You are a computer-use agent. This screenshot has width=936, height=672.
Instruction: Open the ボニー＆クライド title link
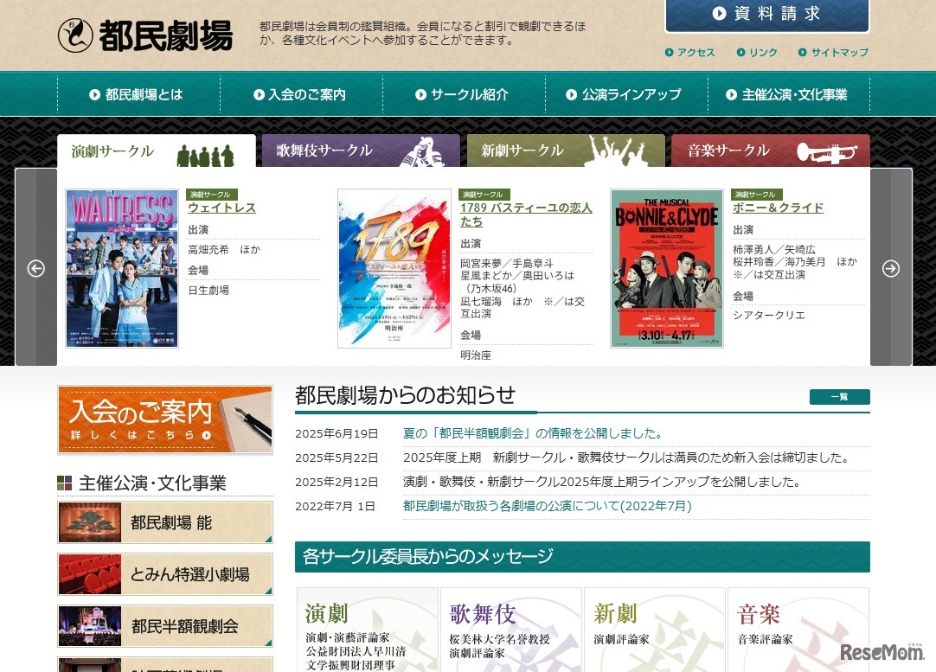tap(779, 208)
